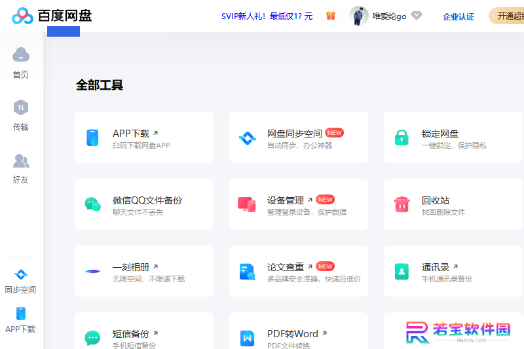Open the APP下载 card title

click(131, 134)
